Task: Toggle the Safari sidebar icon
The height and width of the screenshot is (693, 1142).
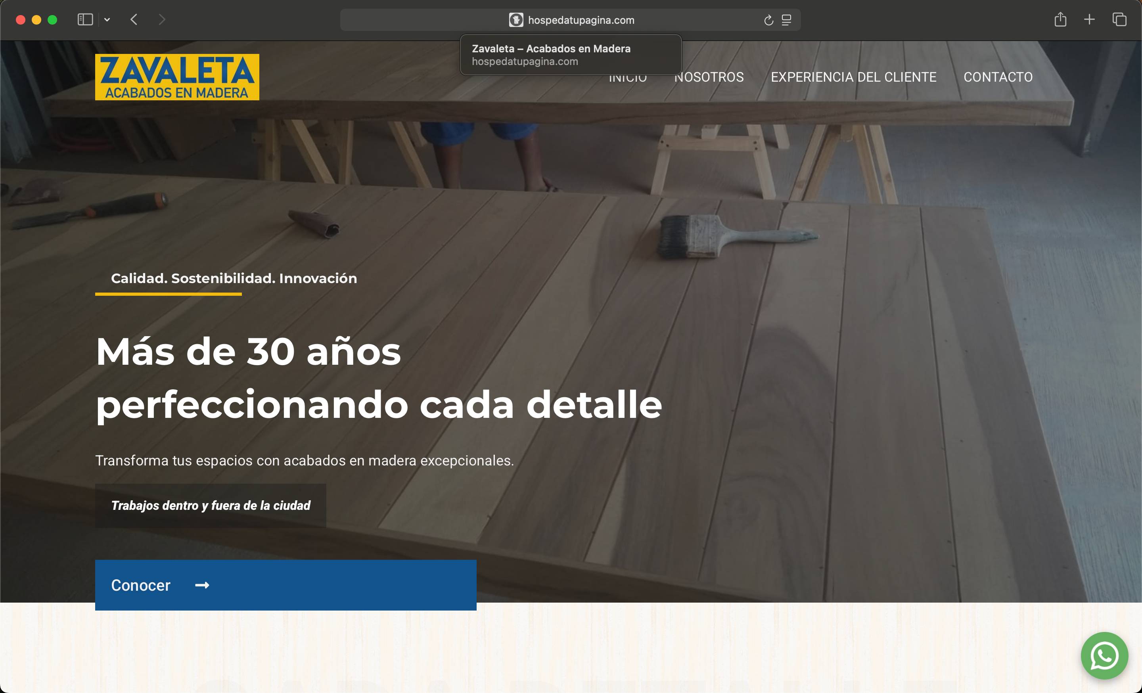Action: click(x=85, y=19)
